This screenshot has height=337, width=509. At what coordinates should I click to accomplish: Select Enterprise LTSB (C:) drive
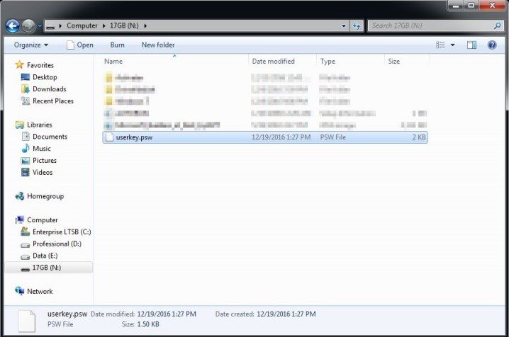(x=61, y=232)
